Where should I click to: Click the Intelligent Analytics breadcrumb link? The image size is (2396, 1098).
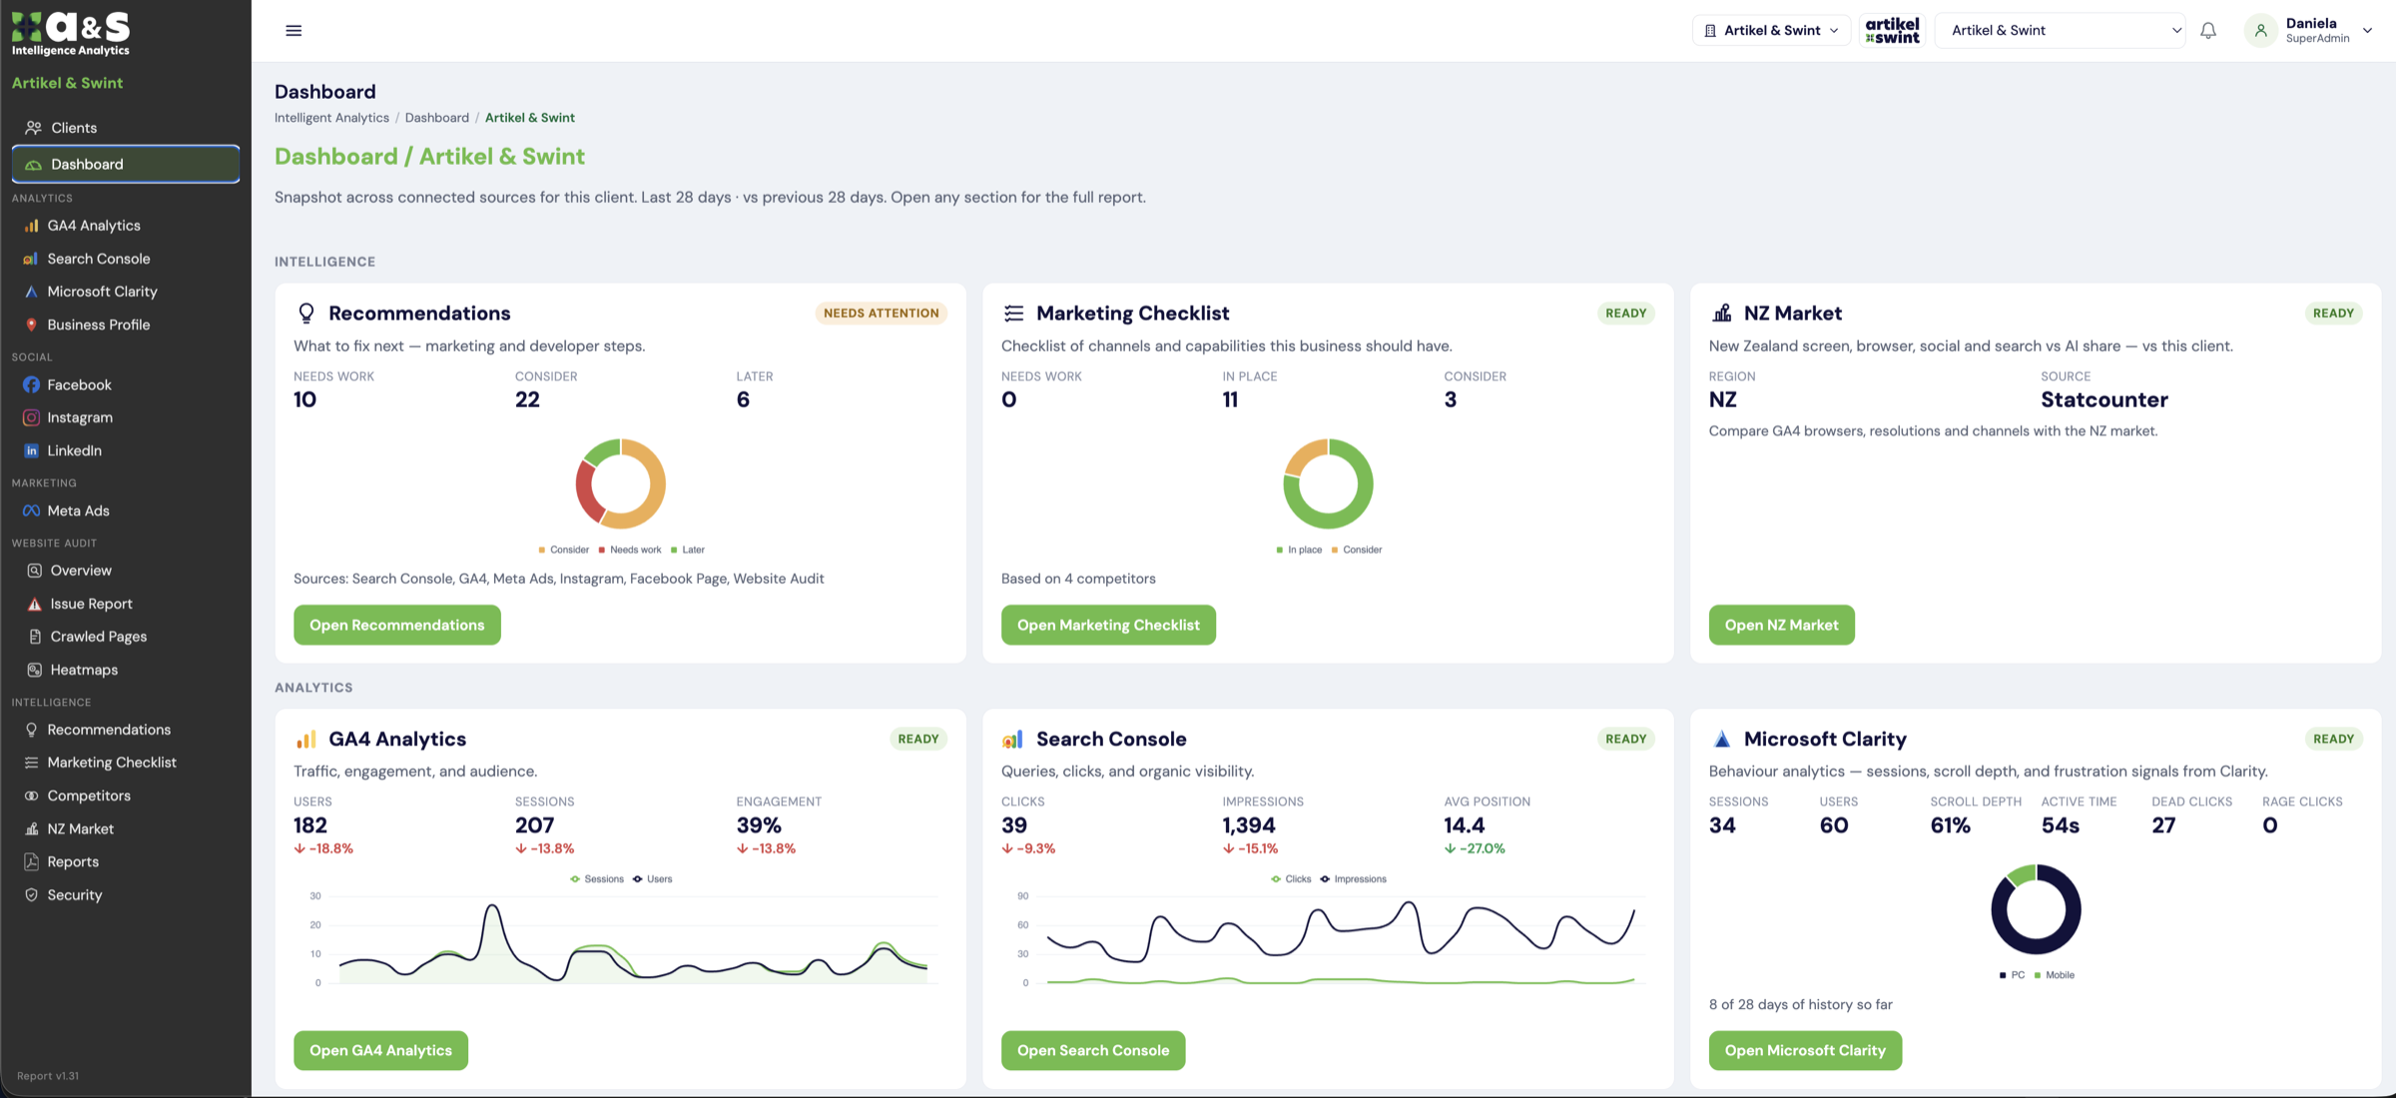pyautogui.click(x=331, y=118)
